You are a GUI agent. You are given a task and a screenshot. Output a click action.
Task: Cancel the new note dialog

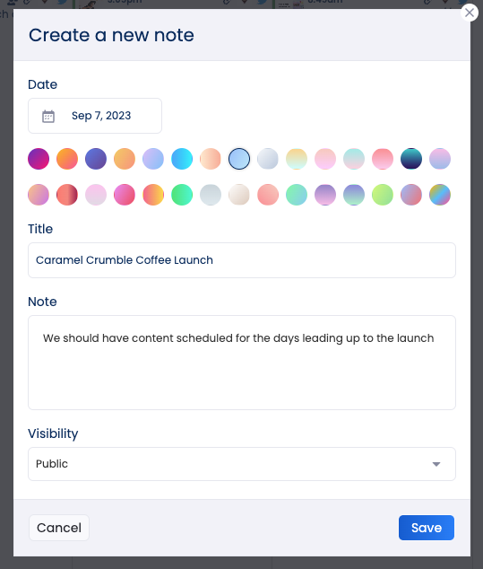[x=59, y=528]
